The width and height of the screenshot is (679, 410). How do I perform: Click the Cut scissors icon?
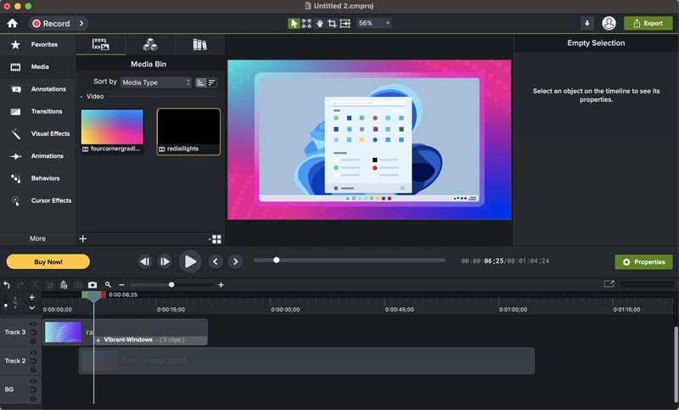click(35, 285)
